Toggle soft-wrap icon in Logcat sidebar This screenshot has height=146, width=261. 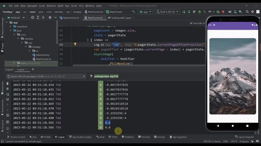[x=7, y=115]
